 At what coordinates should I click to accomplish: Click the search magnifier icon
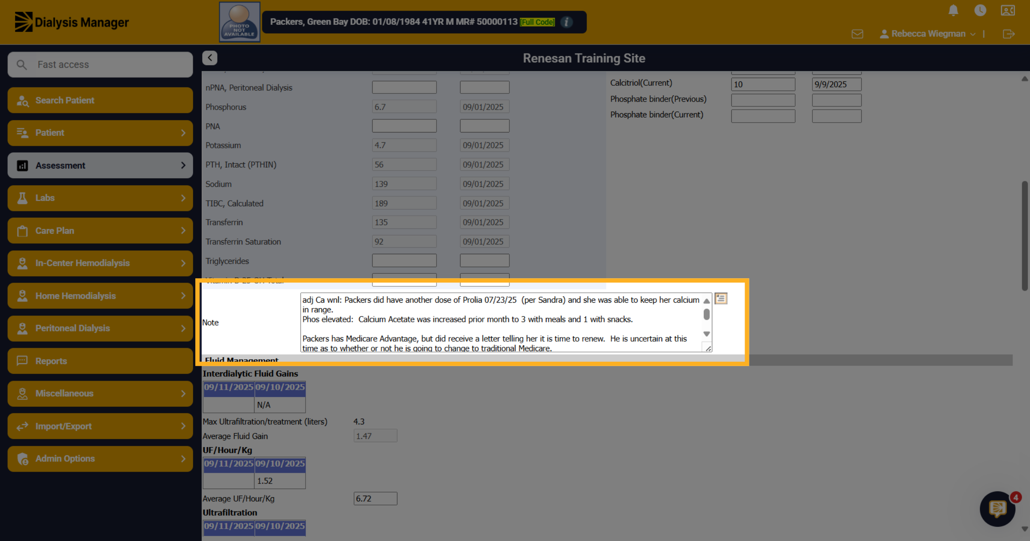point(21,65)
